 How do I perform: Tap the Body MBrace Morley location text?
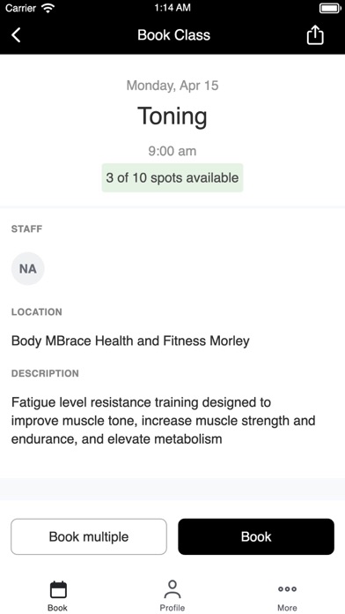(x=130, y=341)
